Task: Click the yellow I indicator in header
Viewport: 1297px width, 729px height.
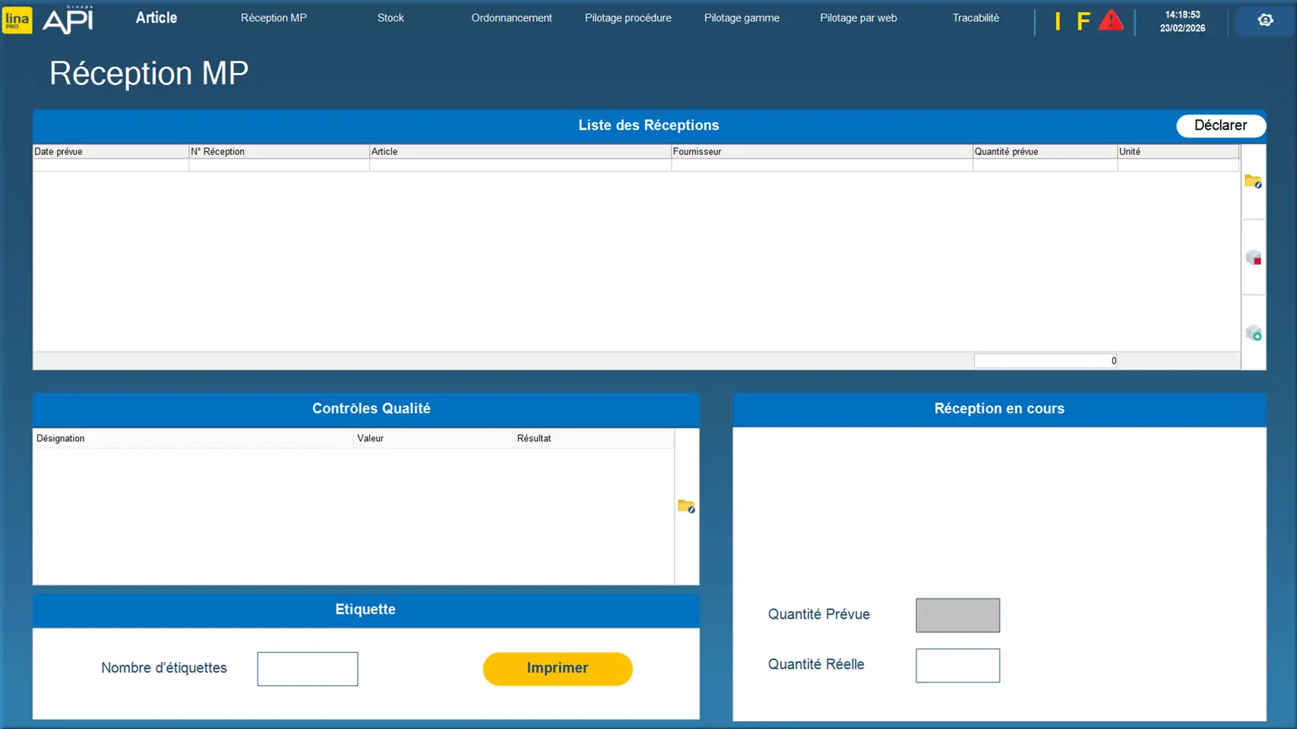Action: [x=1057, y=21]
